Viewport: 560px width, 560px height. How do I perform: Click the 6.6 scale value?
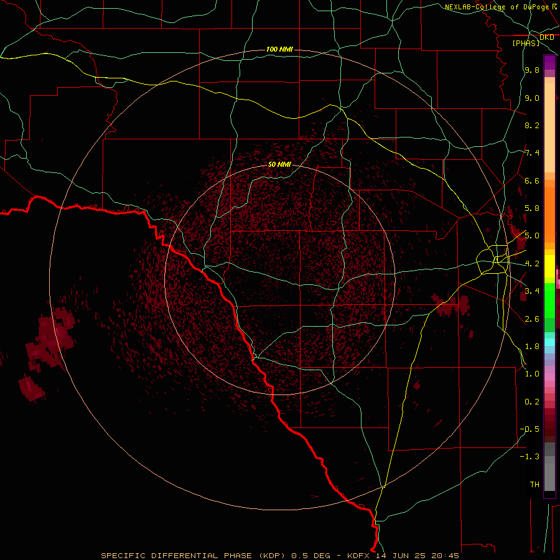pyautogui.click(x=532, y=180)
